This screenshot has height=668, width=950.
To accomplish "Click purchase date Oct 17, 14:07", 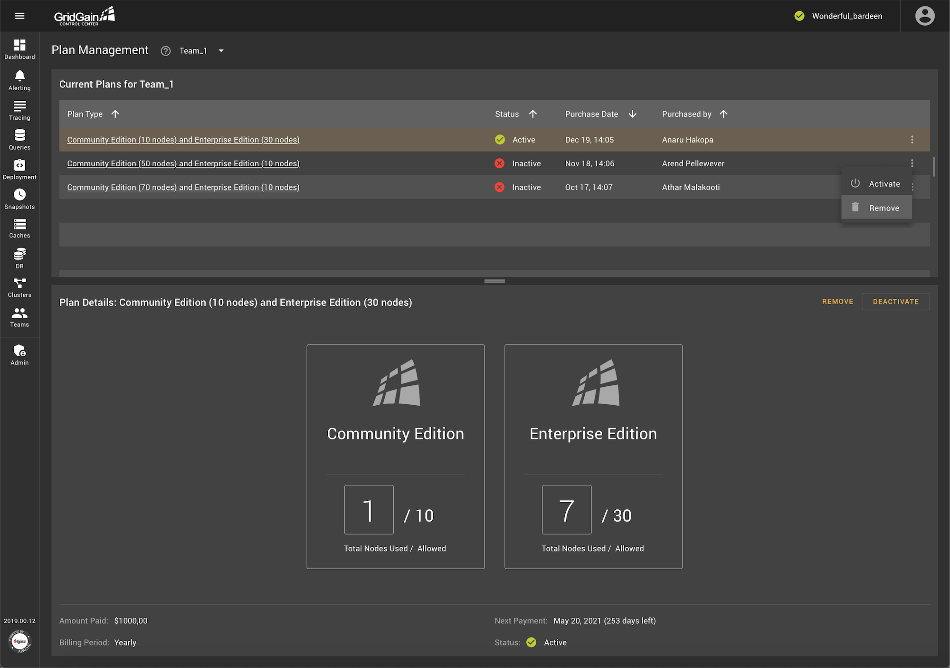I will click(589, 187).
